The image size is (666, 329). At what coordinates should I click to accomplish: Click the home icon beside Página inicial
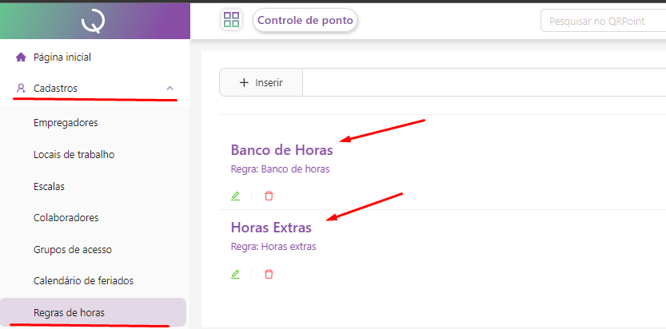coord(22,57)
